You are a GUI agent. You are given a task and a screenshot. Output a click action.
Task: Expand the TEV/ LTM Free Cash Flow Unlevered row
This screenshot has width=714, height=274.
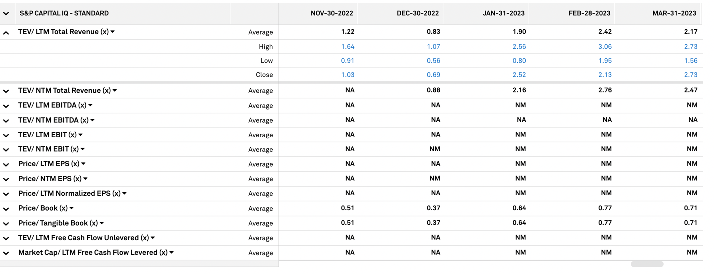tap(6, 238)
